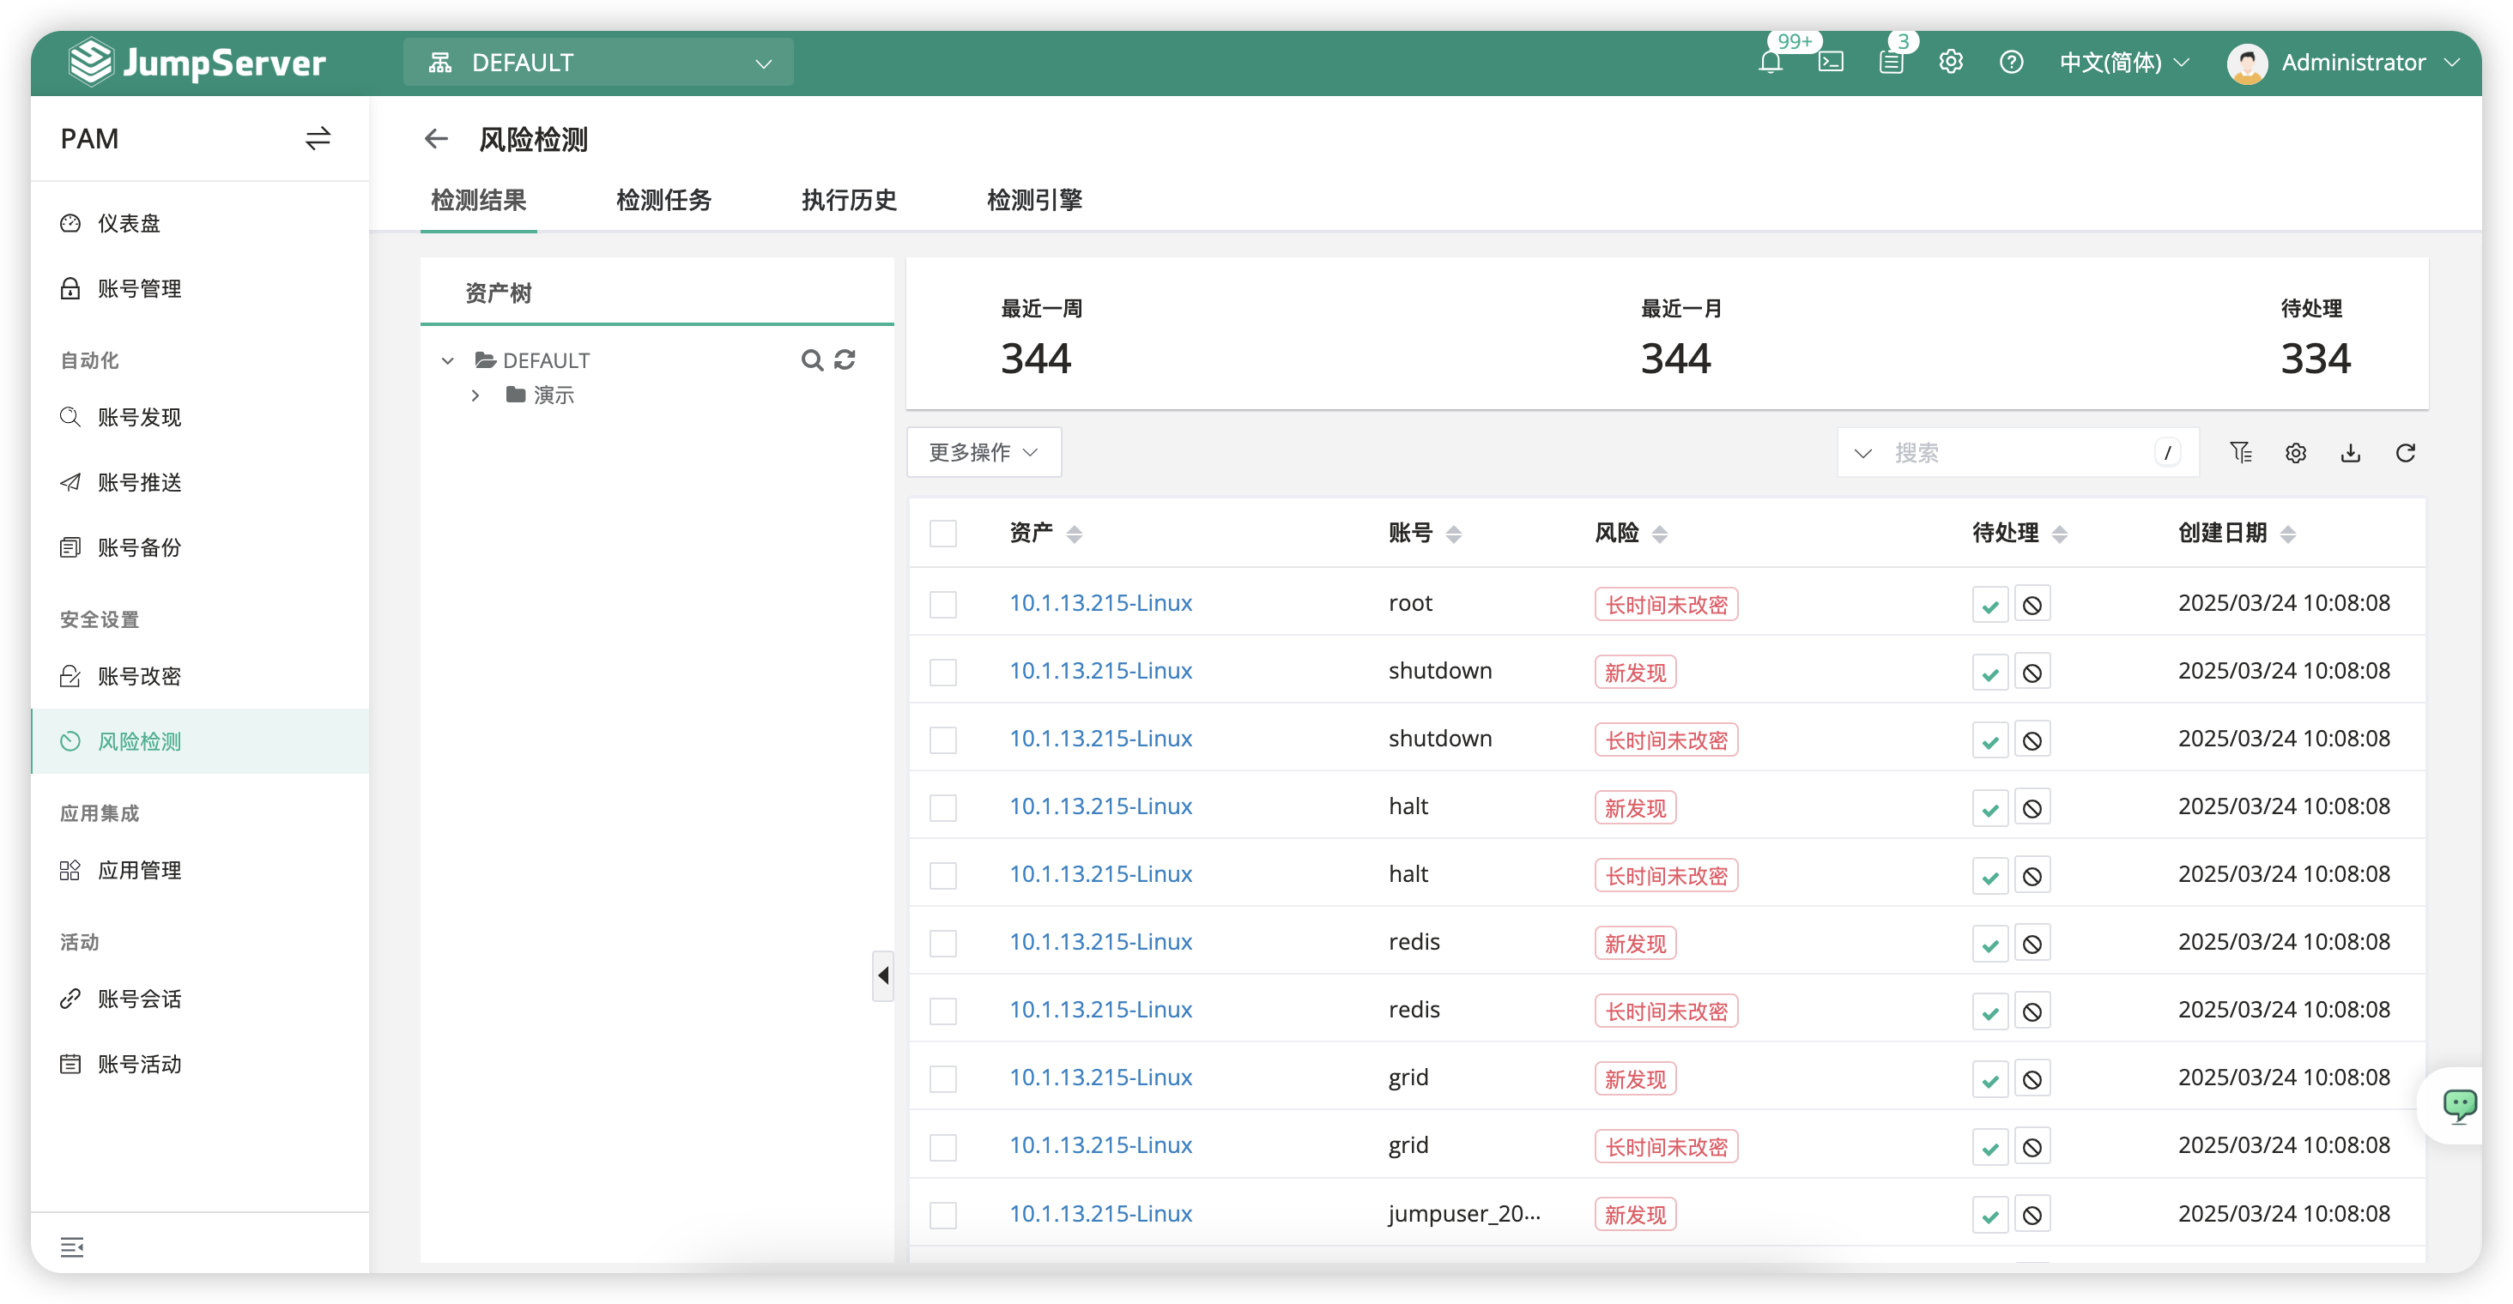Click the ignore icon for root account

[x=2032, y=605]
